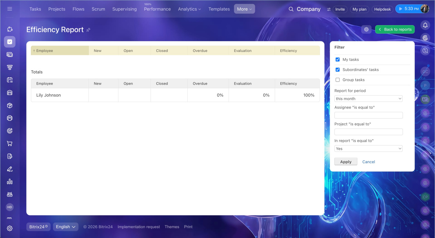Open the green CP chat avatar
The width and height of the screenshot is (435, 238).
point(425,197)
